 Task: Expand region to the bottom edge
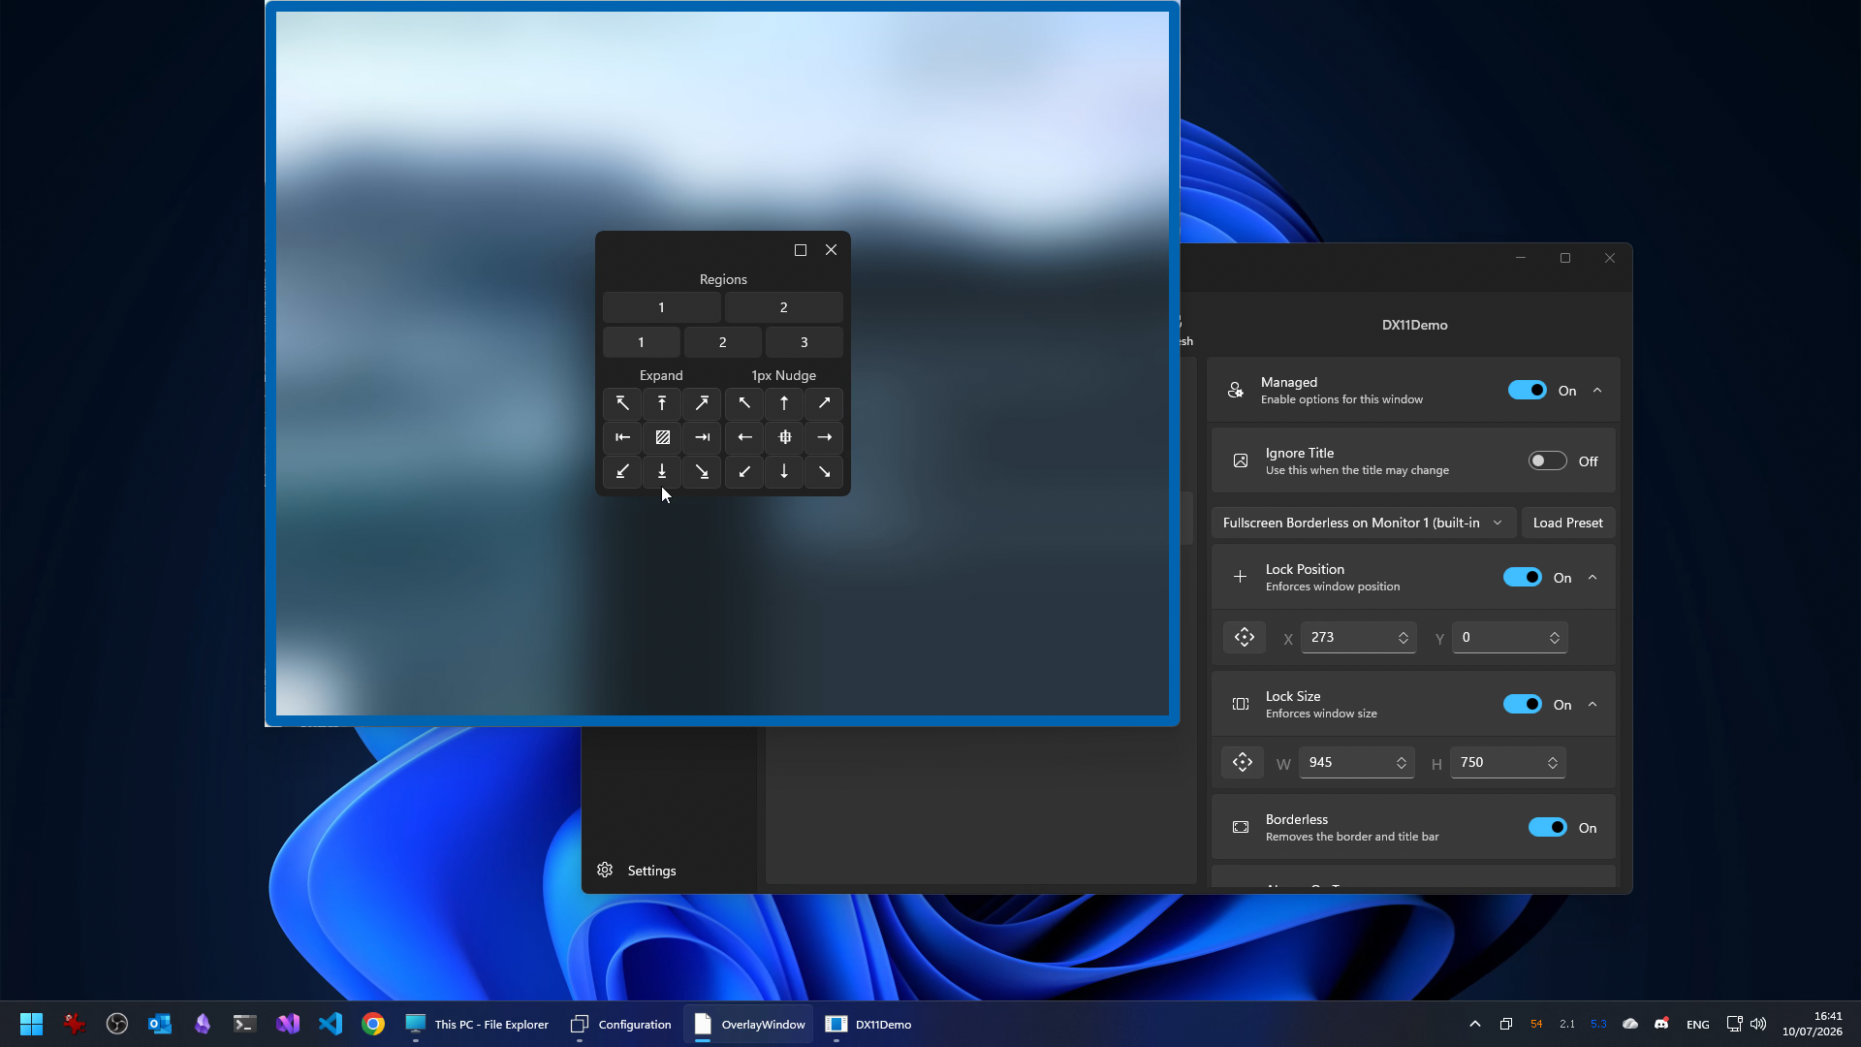[x=662, y=472]
